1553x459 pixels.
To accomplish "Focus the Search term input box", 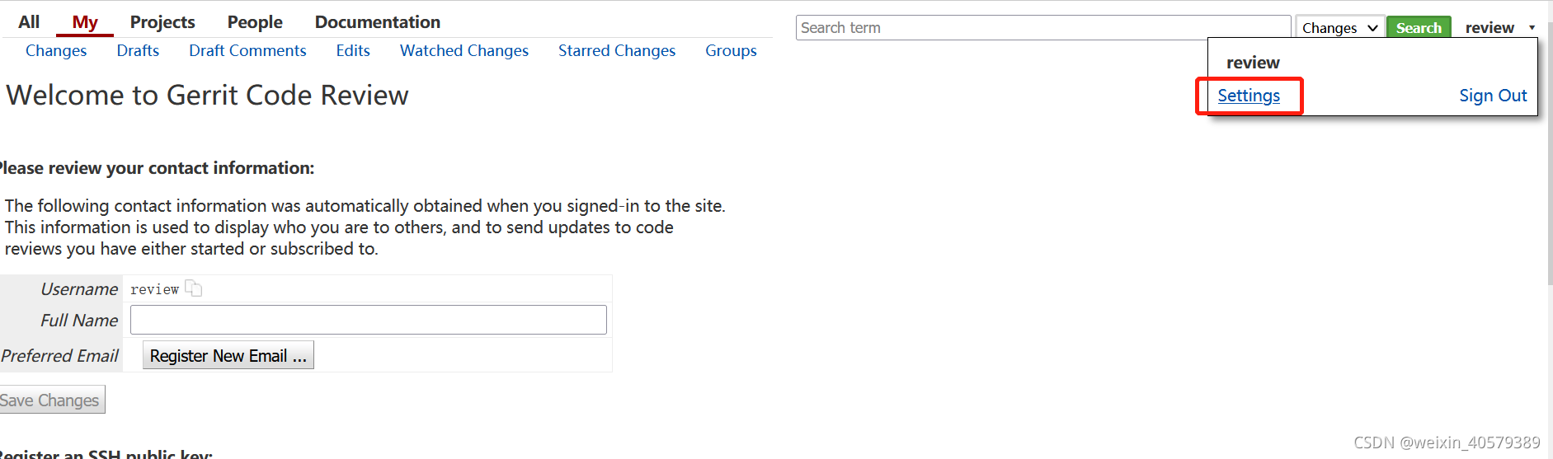I will point(1043,28).
